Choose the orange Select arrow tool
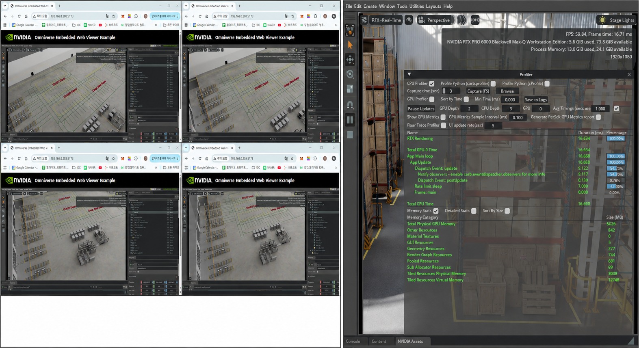 click(350, 45)
